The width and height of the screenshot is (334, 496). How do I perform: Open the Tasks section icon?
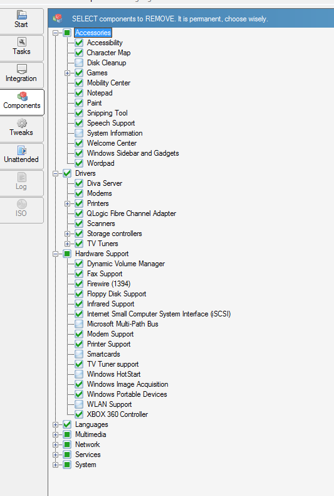(21, 42)
